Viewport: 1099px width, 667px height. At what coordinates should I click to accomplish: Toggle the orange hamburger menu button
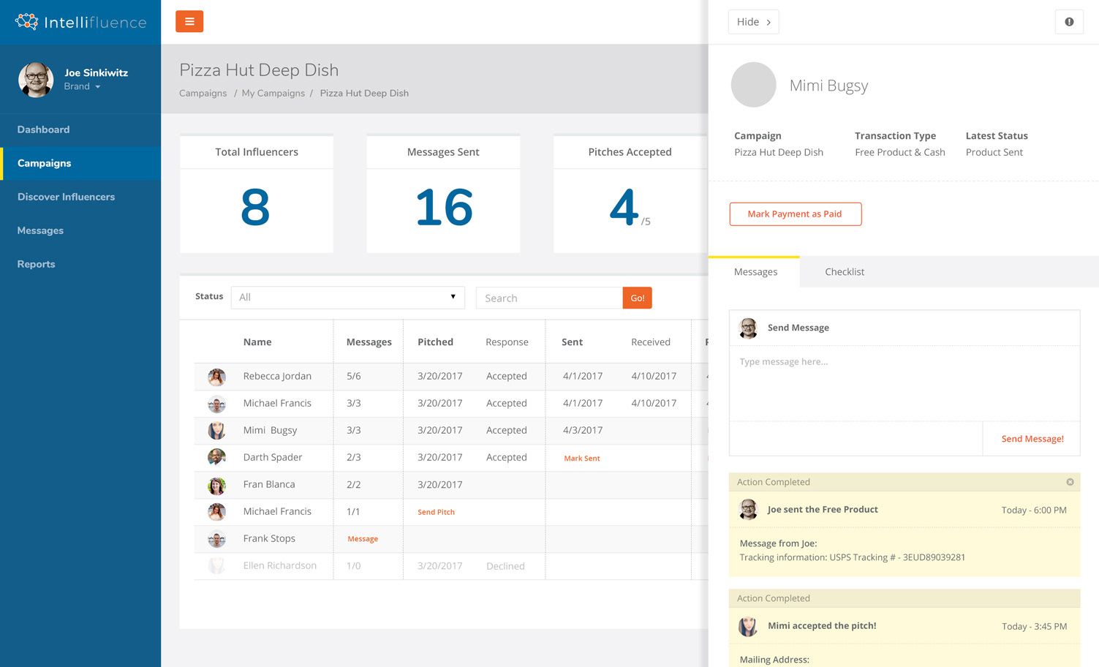tap(189, 21)
